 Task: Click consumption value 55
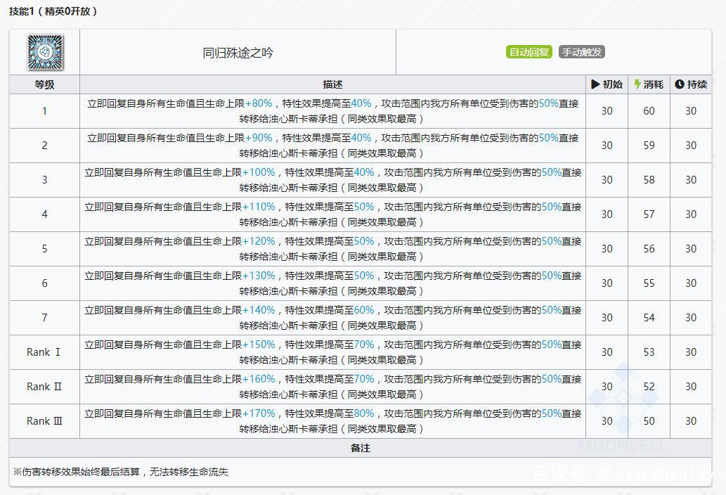649,283
